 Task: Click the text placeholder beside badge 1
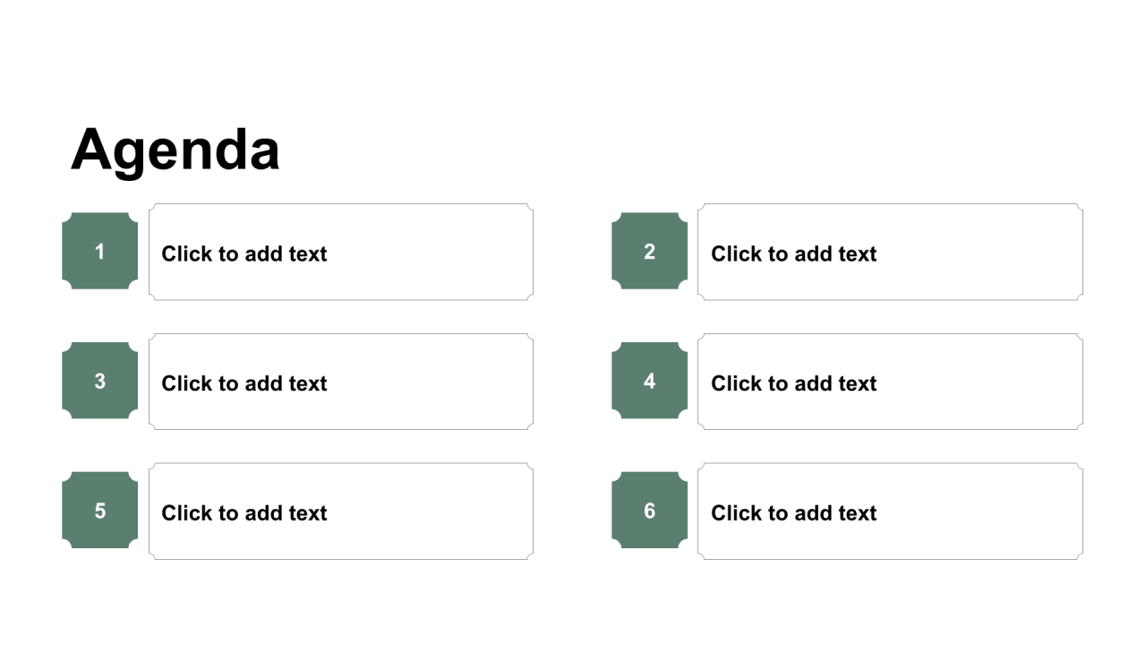[x=341, y=252]
